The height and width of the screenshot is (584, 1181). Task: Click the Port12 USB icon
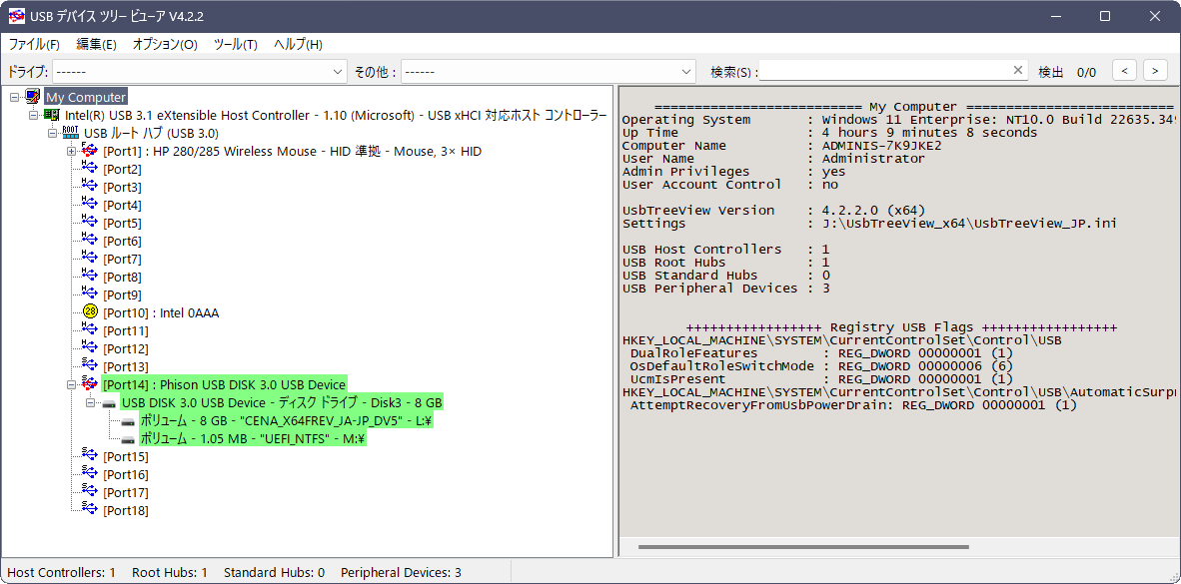point(90,348)
